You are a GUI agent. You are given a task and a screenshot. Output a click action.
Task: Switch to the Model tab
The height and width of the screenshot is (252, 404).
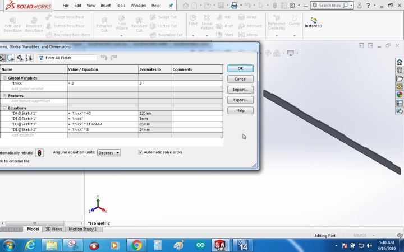33,229
